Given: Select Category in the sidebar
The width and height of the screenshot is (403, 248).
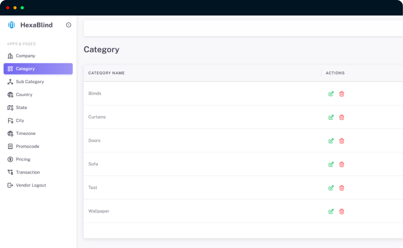Looking at the screenshot, I should (x=25, y=69).
